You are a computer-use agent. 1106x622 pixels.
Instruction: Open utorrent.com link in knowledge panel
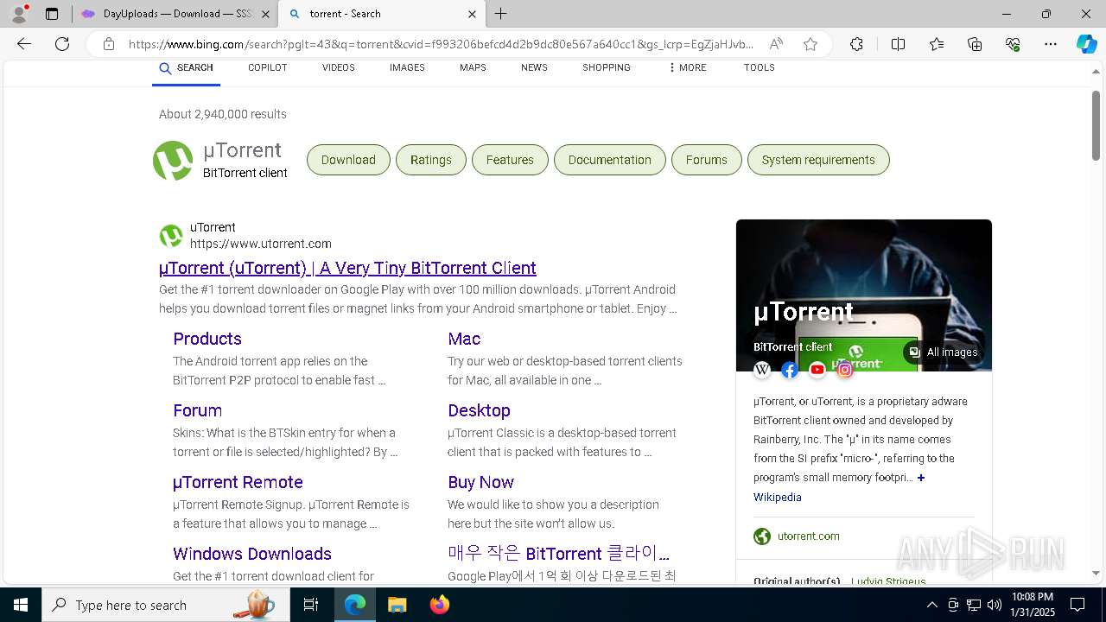[809, 536]
